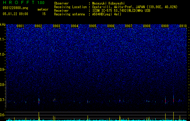Click the ICOM IC-575 receiver description
Viewport: 190px width, 121px height.
(121, 11)
